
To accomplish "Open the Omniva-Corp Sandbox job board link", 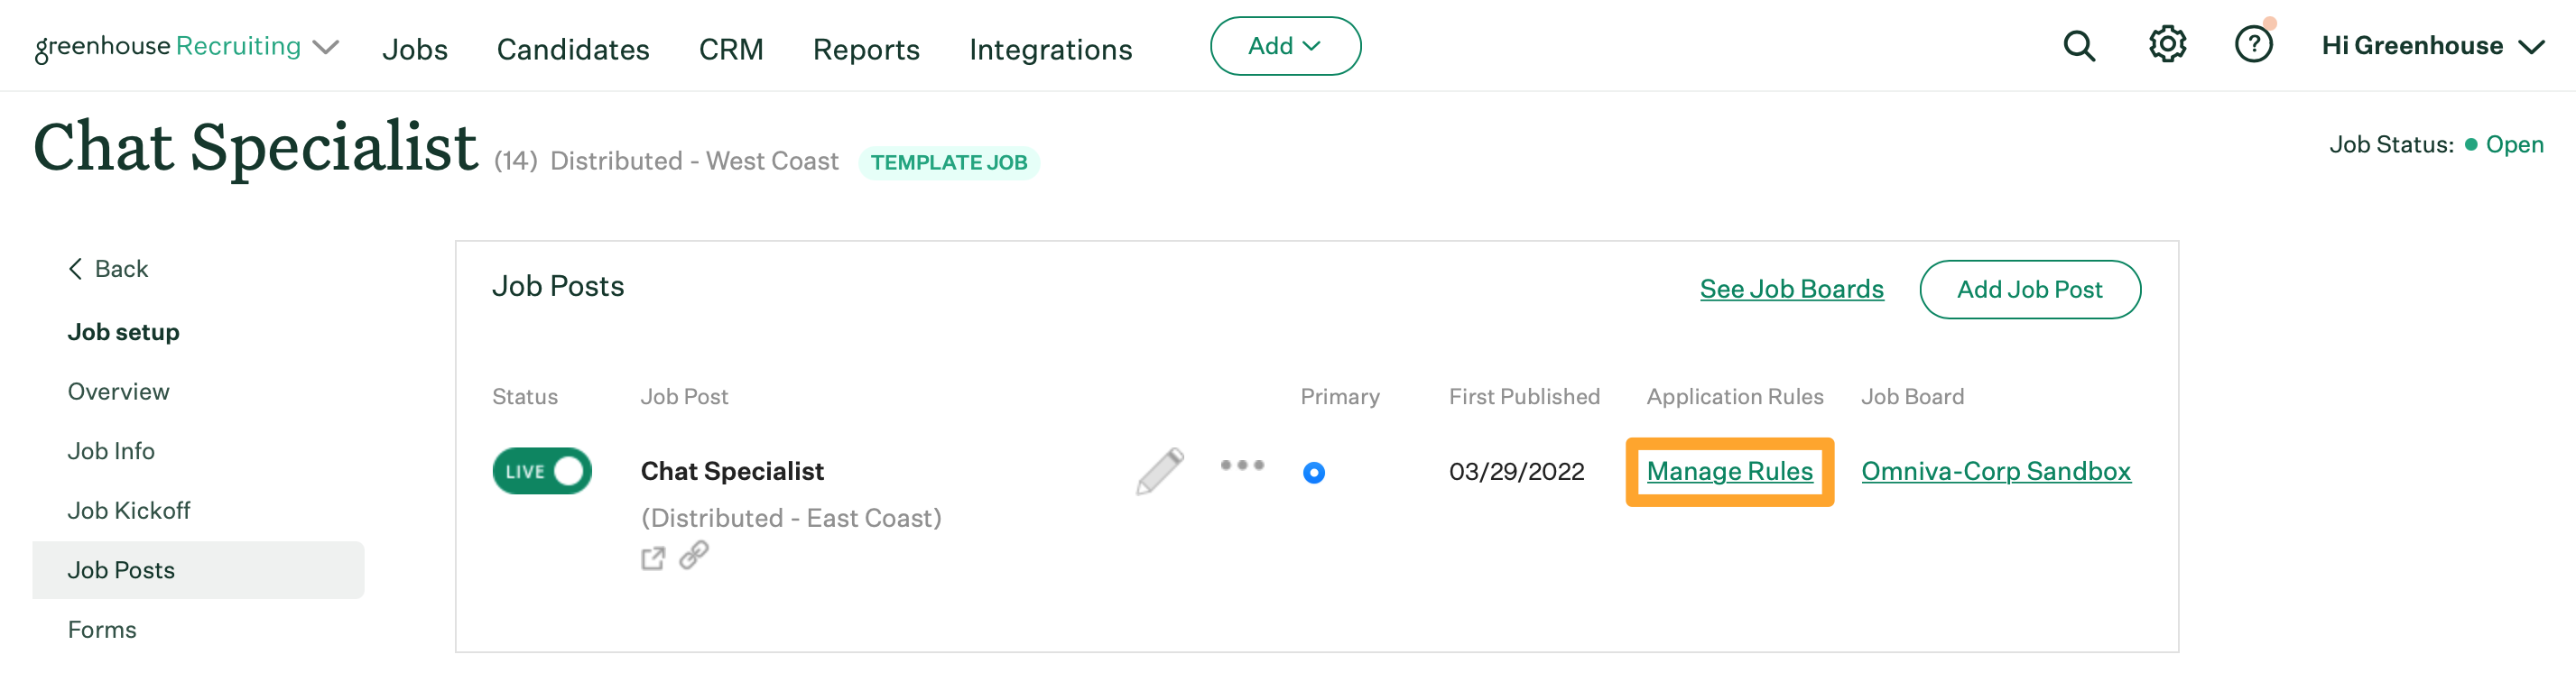I will pos(1995,471).
